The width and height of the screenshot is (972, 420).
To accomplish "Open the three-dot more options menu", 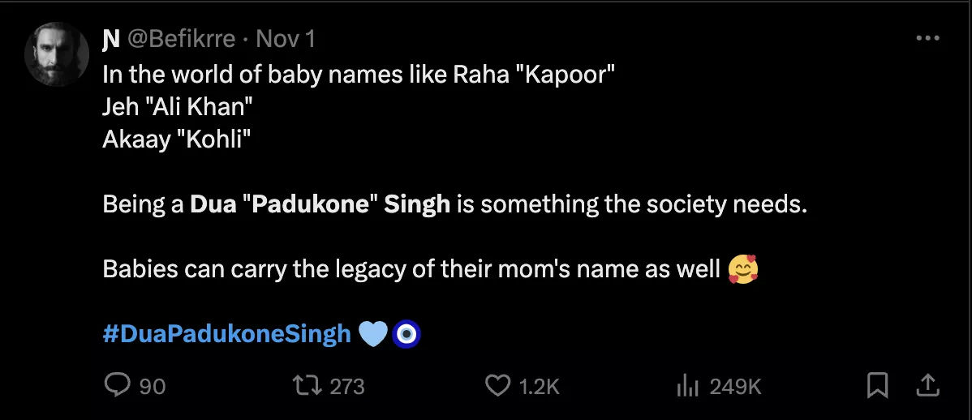I will pos(927,38).
